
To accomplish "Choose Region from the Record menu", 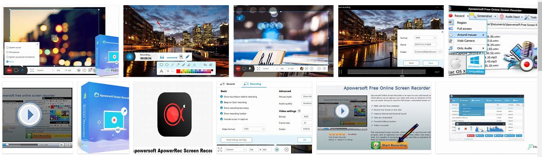I will click(x=462, y=23).
